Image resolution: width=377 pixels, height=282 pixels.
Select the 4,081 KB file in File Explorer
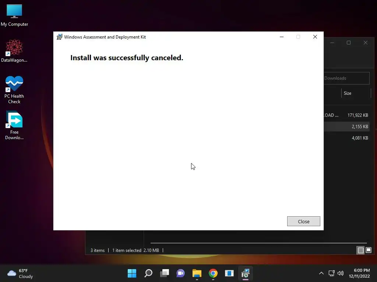point(346,138)
